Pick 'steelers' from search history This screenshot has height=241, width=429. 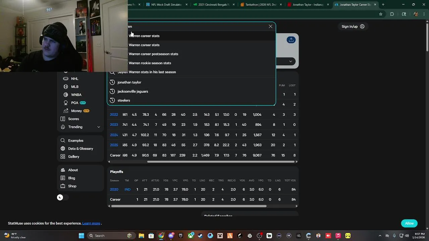pyautogui.click(x=124, y=100)
